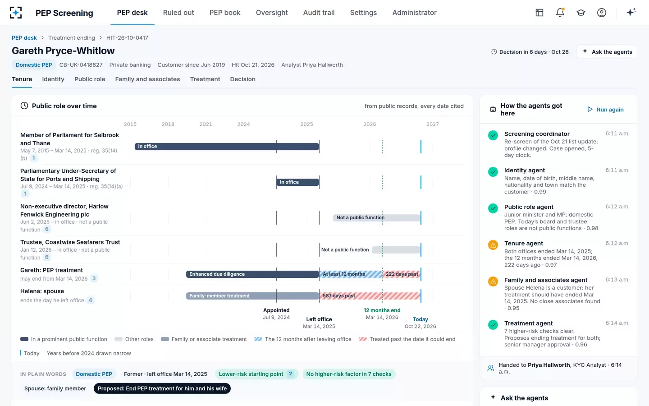This screenshot has height=406, width=649.
Task: Click the green check for Identity agent
Action: (x=493, y=171)
